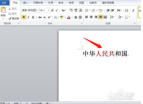Toggle Italic formatting
143x104 pixels.
(28, 17)
